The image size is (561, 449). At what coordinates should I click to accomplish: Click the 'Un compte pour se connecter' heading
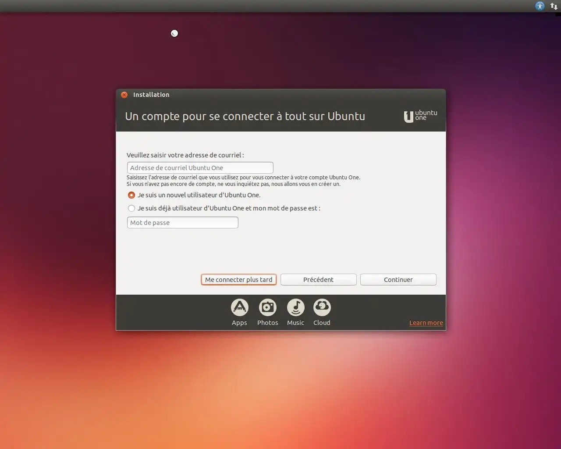click(x=245, y=116)
